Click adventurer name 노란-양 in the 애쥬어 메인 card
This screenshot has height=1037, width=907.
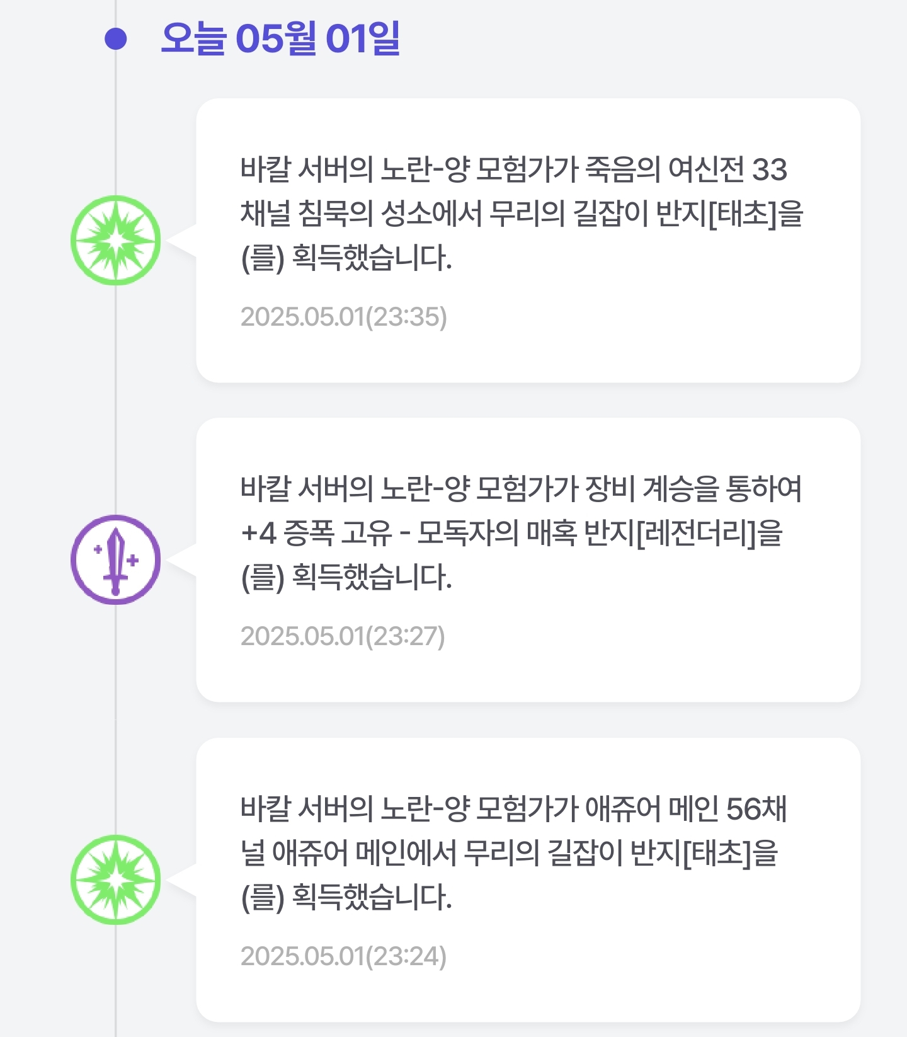[x=425, y=810]
